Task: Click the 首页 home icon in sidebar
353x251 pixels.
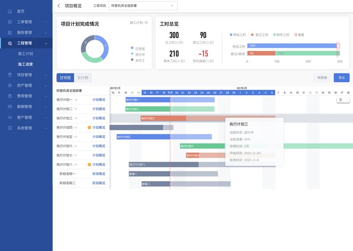Action: point(10,11)
